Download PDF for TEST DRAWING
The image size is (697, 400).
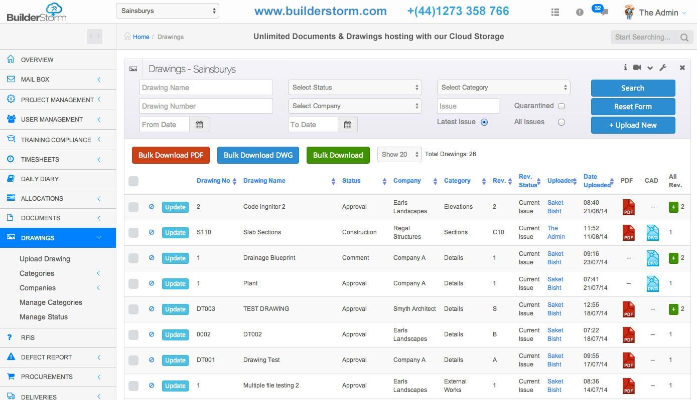pyautogui.click(x=628, y=309)
